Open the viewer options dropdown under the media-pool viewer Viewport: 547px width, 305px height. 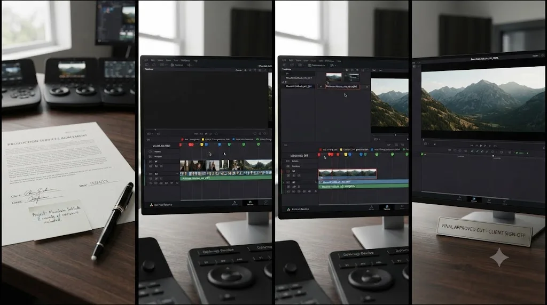[x=377, y=139]
